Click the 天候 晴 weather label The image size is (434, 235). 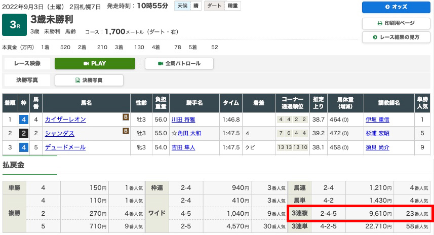188,6
